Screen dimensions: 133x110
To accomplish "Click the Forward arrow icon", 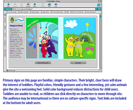I will pos(15,4).
